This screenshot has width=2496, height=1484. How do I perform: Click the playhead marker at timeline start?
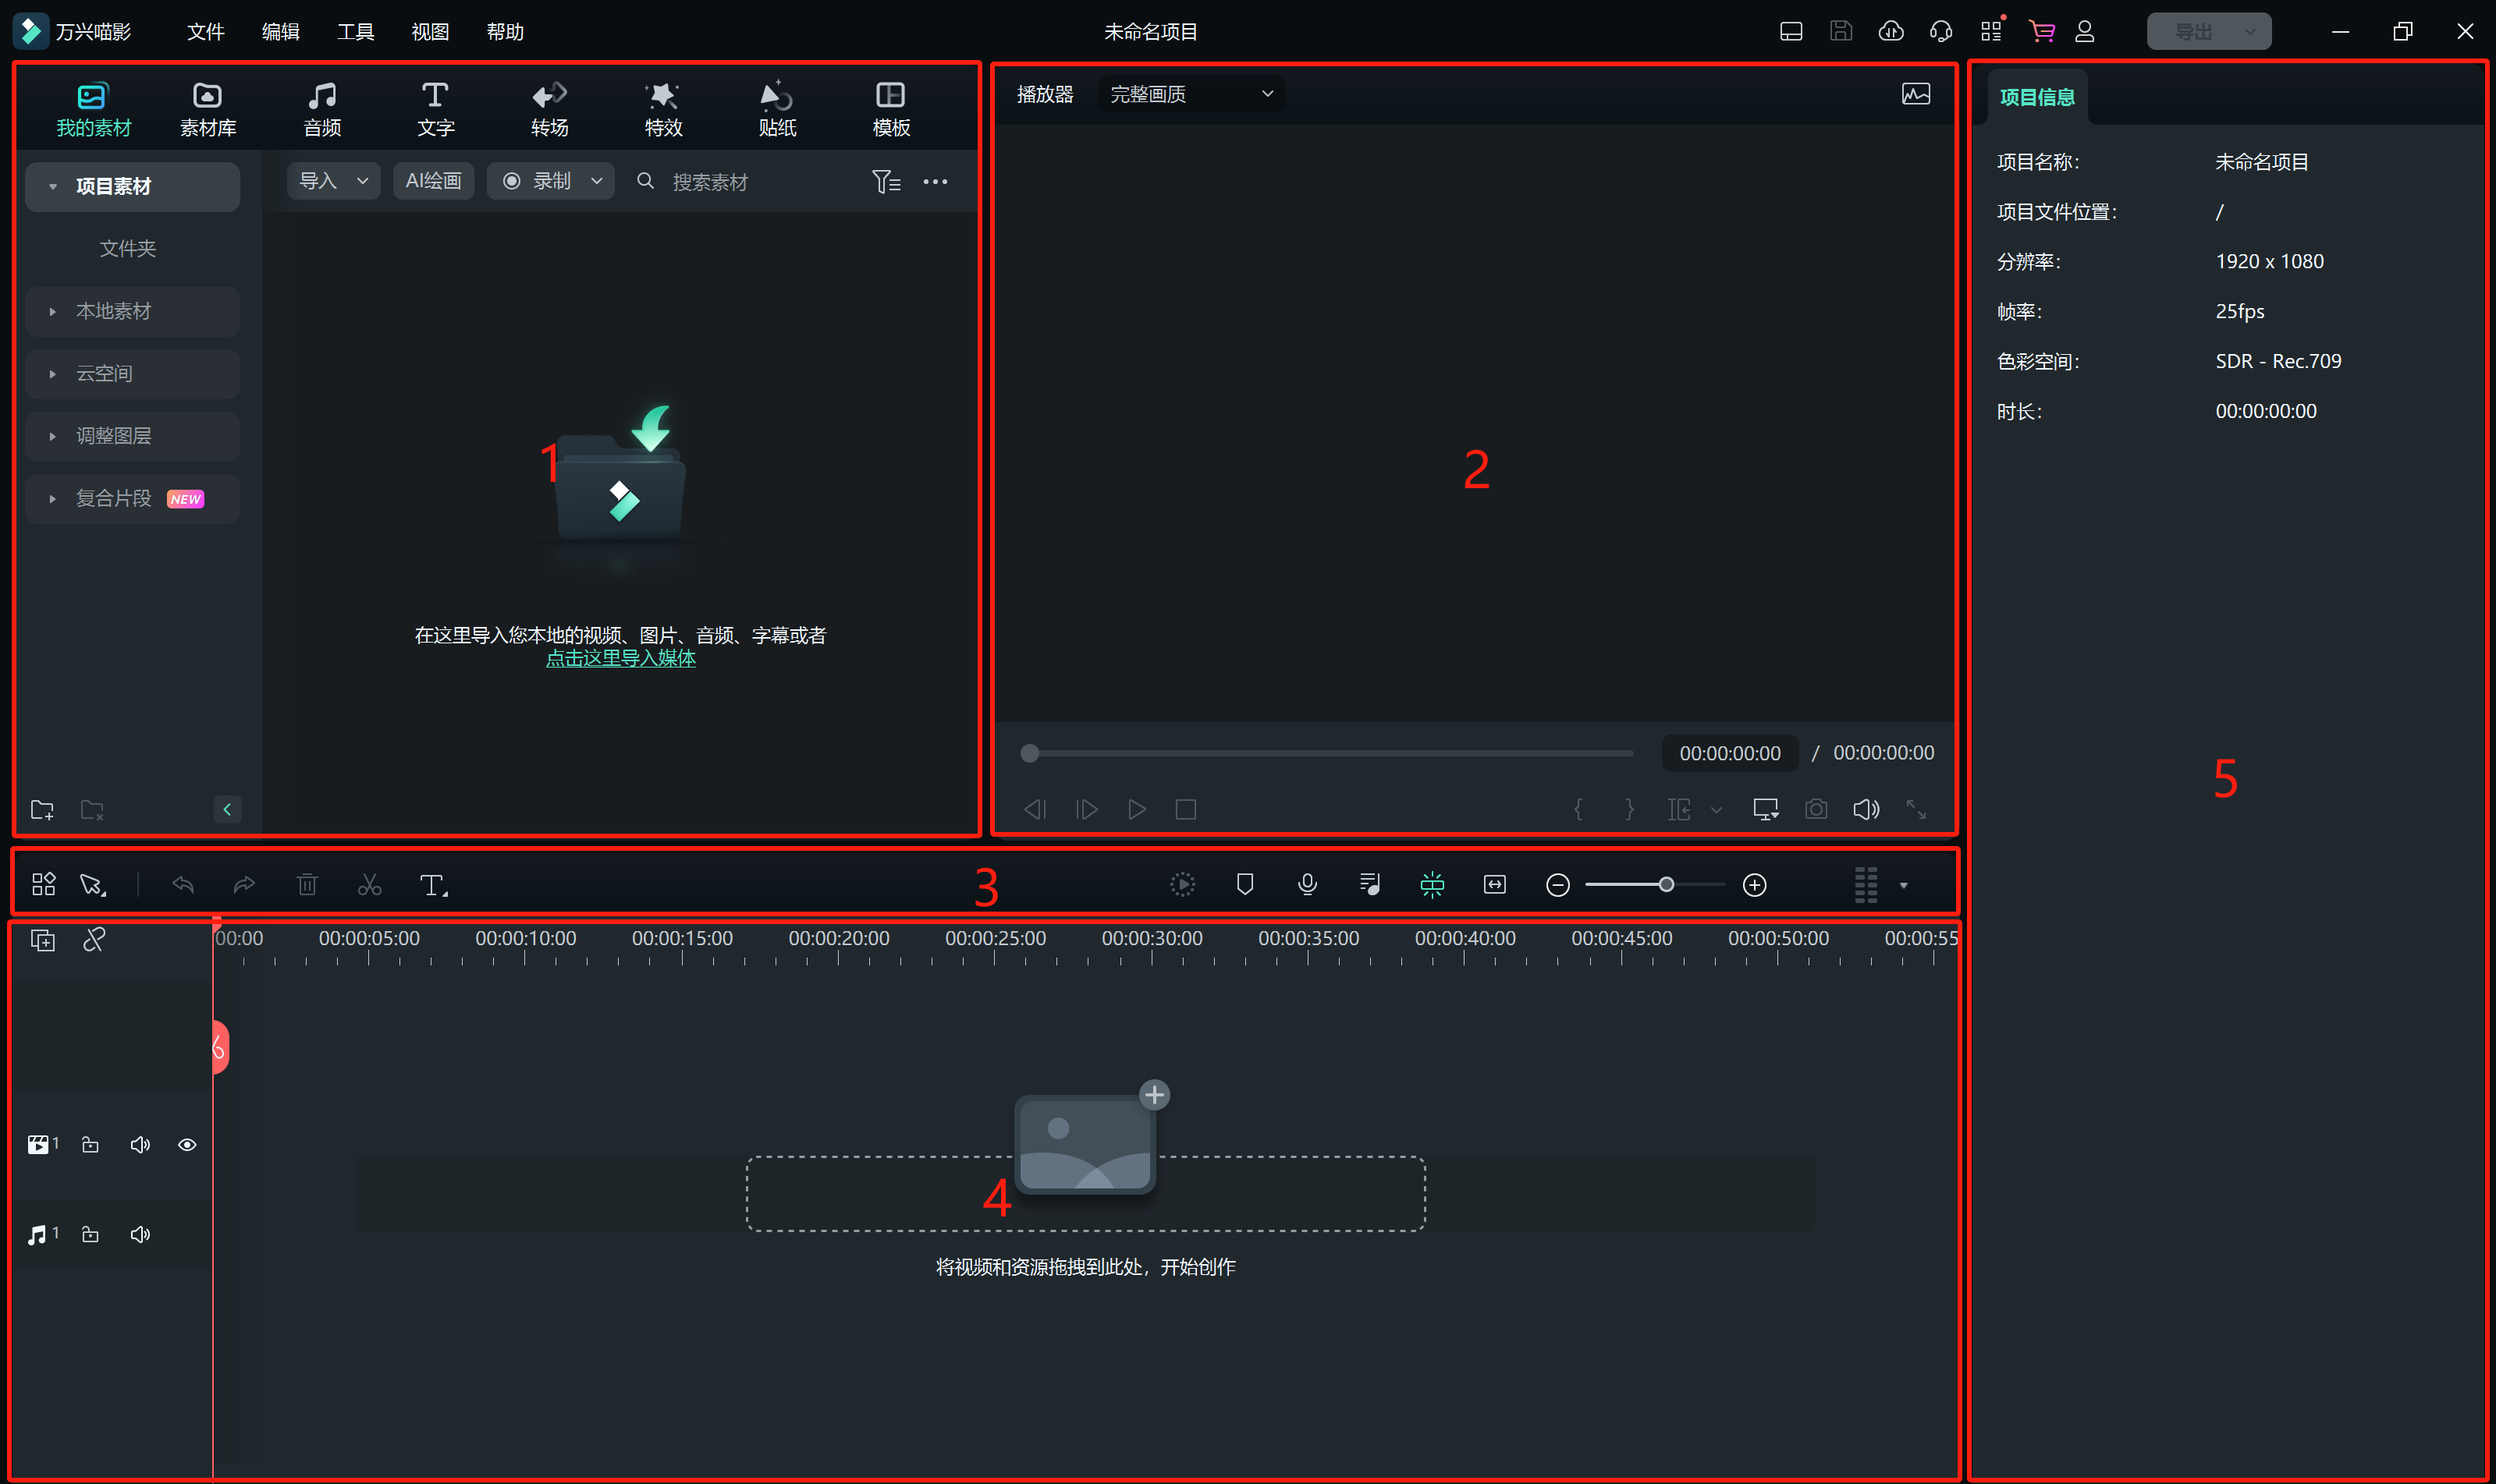pyautogui.click(x=214, y=1046)
